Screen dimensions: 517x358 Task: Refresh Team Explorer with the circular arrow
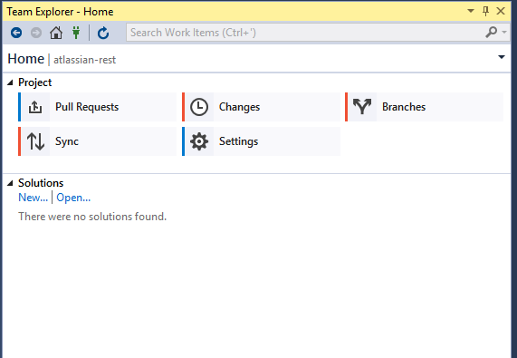tap(103, 33)
